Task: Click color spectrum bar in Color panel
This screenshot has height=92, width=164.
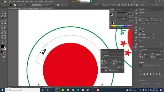Action: point(121,26)
